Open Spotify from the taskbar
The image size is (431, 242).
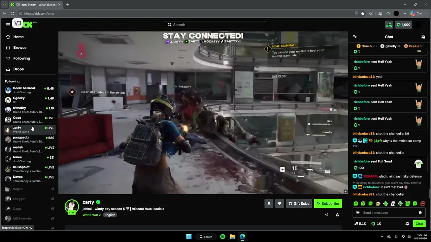click(x=223, y=237)
